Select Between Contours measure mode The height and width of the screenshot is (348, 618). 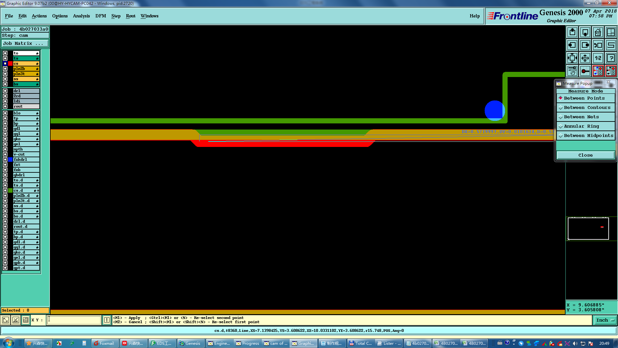coord(587,107)
